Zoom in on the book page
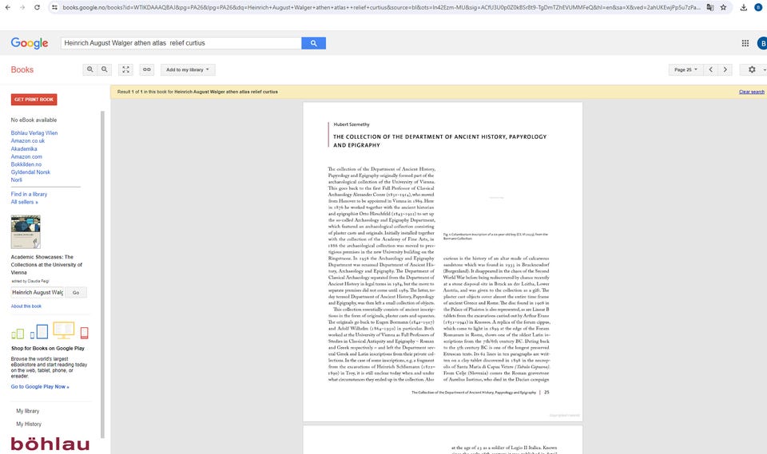 [90, 69]
